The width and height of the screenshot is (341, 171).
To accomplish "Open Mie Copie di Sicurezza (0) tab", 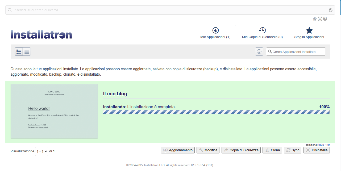I will coord(262,33).
